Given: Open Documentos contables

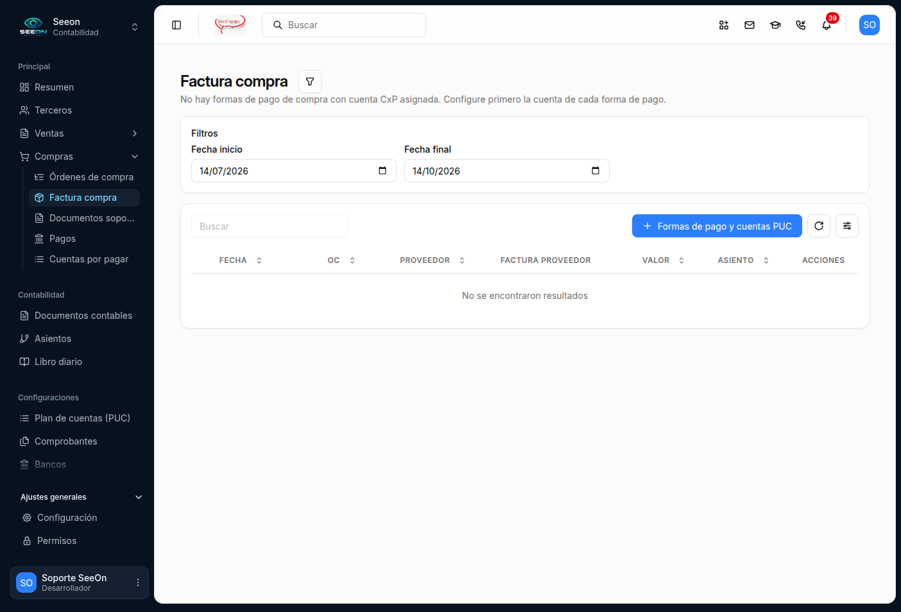Looking at the screenshot, I should [x=80, y=316].
